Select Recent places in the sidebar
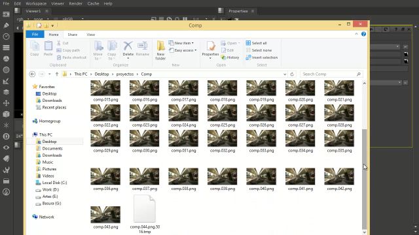The height and width of the screenshot is (235, 419). (x=54, y=107)
